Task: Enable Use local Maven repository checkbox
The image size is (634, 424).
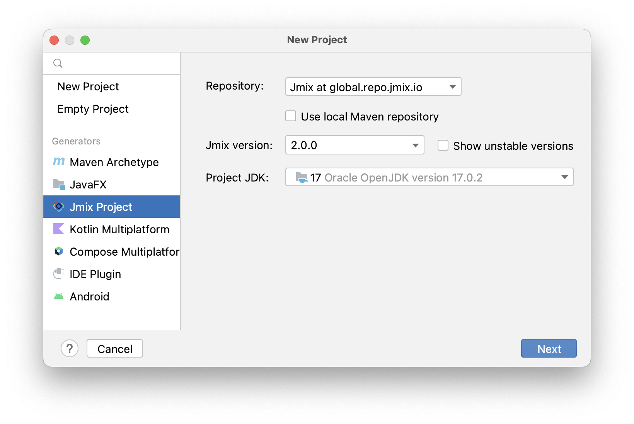Action: 291,116
